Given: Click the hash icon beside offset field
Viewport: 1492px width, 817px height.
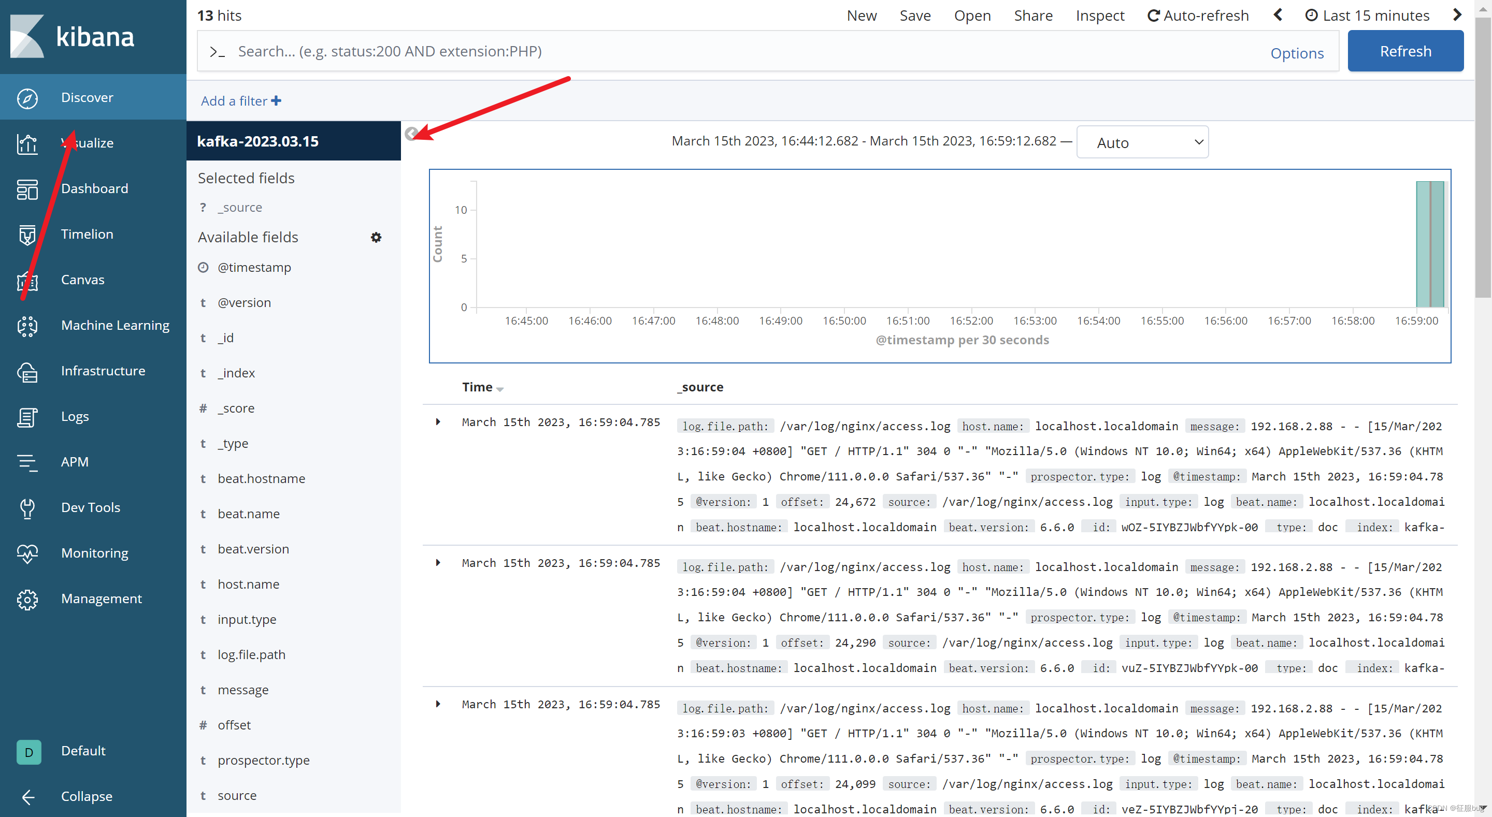Looking at the screenshot, I should click(x=203, y=725).
